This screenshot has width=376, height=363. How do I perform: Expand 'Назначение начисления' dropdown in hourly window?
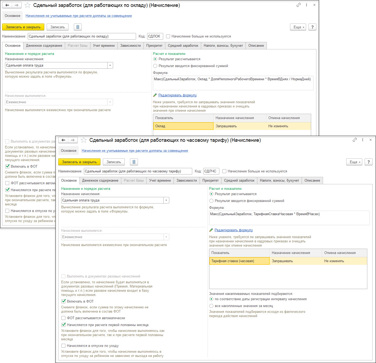[x=166, y=200]
